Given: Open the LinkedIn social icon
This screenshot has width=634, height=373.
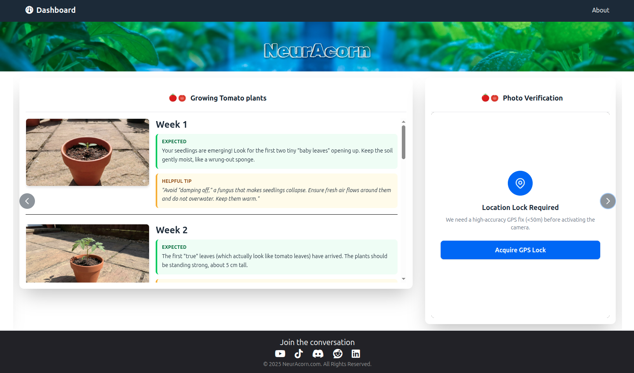Looking at the screenshot, I should [x=356, y=354].
